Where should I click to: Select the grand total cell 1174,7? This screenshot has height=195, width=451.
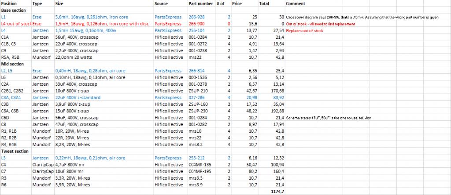(x=271, y=191)
